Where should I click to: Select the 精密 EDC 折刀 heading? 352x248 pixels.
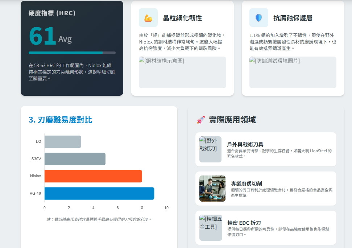244,223
